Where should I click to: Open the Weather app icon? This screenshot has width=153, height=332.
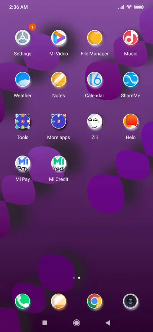pos(23,80)
